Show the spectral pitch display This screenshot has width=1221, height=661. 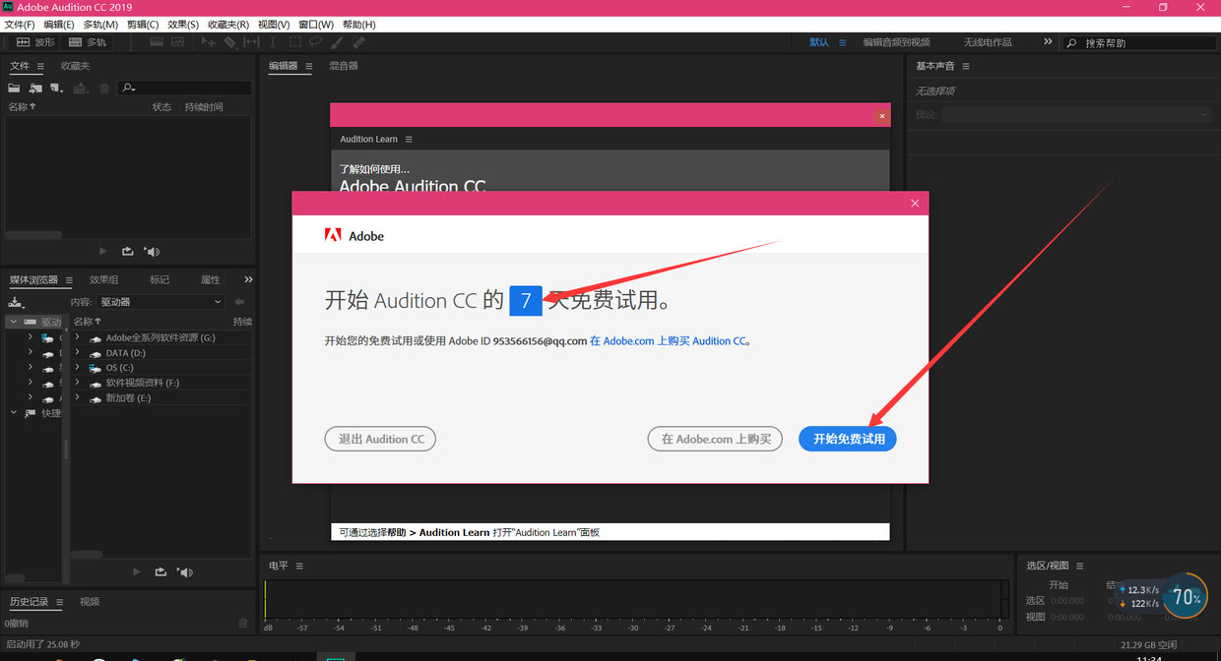coord(177,42)
